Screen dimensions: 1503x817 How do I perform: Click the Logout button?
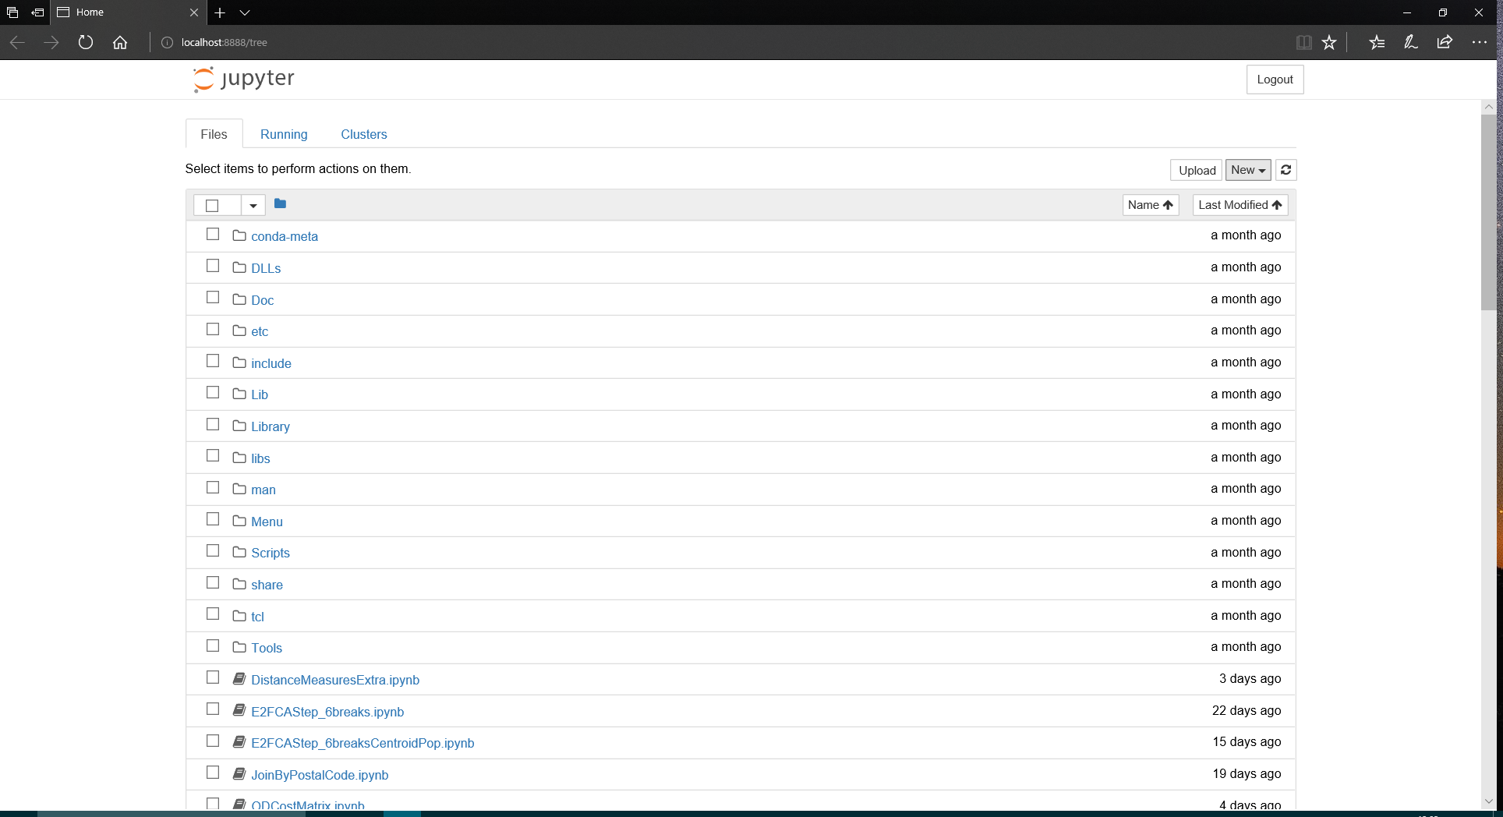[x=1275, y=79]
